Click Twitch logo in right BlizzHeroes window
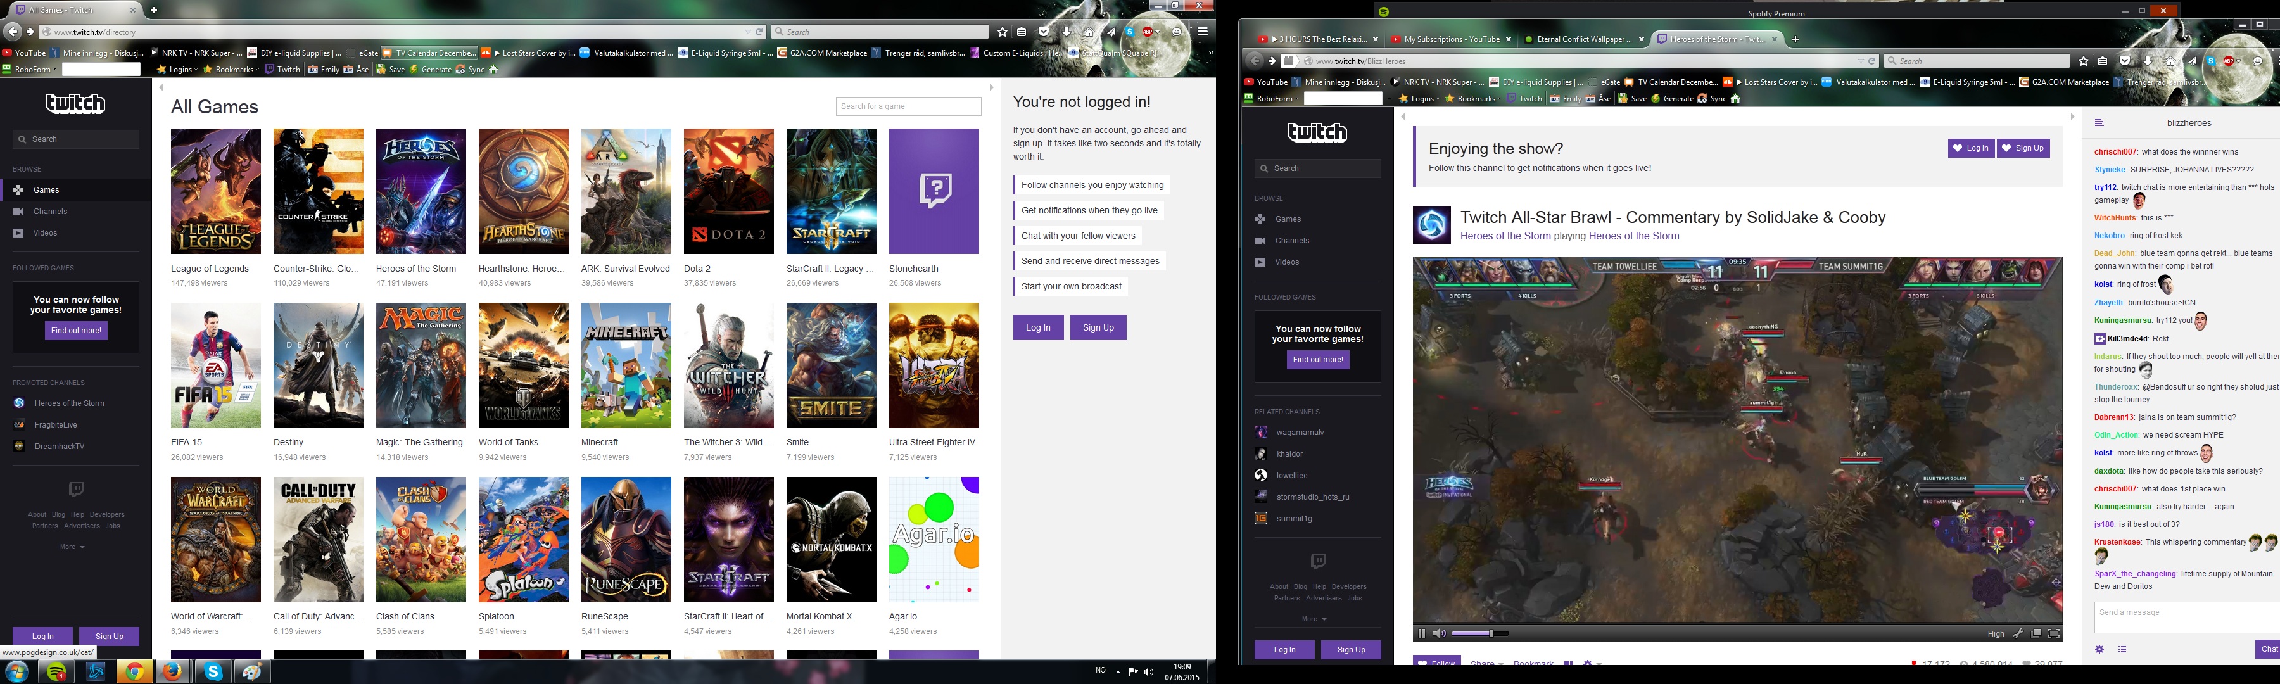Image resolution: width=2280 pixels, height=684 pixels. (1318, 133)
